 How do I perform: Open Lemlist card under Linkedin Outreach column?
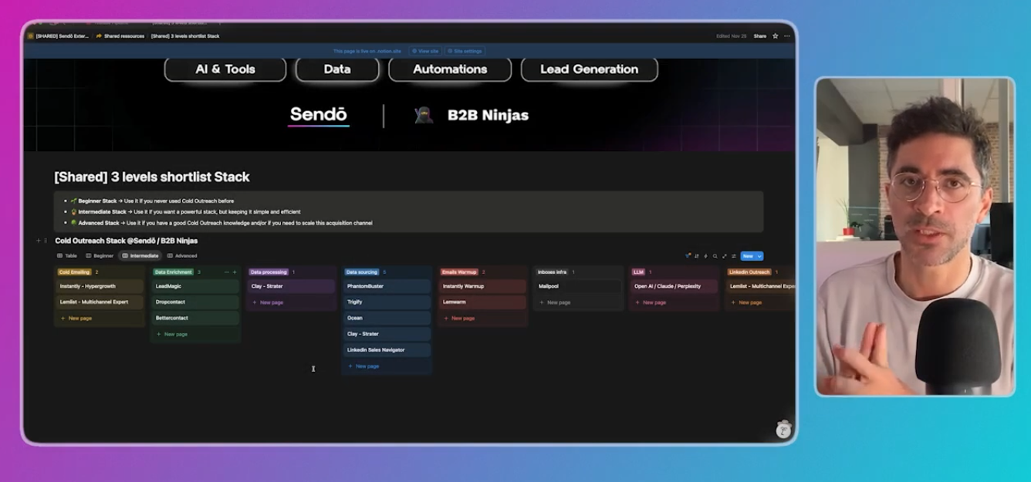[760, 286]
